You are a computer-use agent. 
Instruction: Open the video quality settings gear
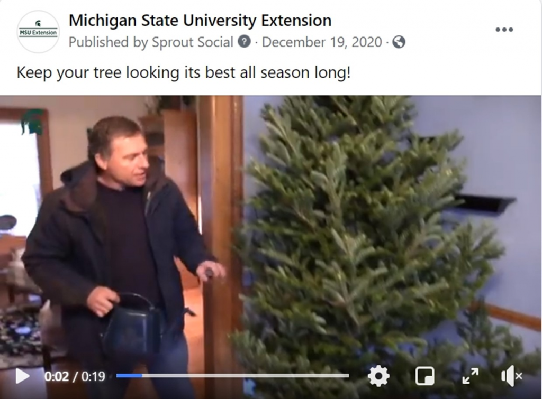click(x=377, y=377)
